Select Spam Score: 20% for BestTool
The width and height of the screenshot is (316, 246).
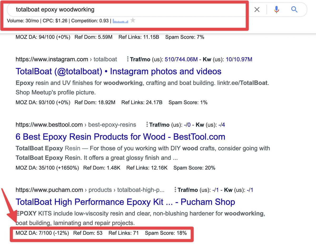coord(194,167)
